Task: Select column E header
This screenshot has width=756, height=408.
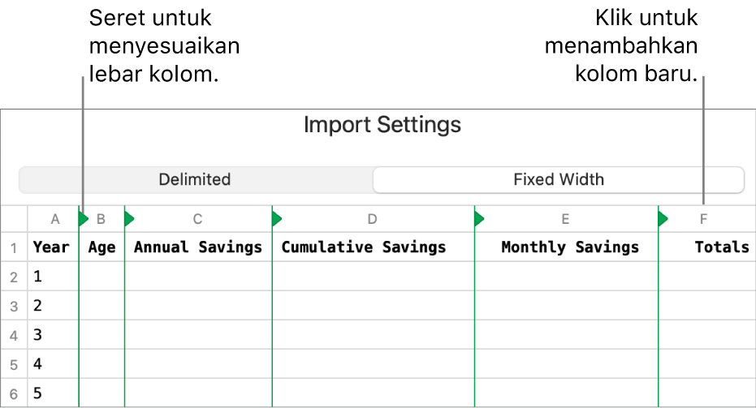Action: pyautogui.click(x=565, y=219)
